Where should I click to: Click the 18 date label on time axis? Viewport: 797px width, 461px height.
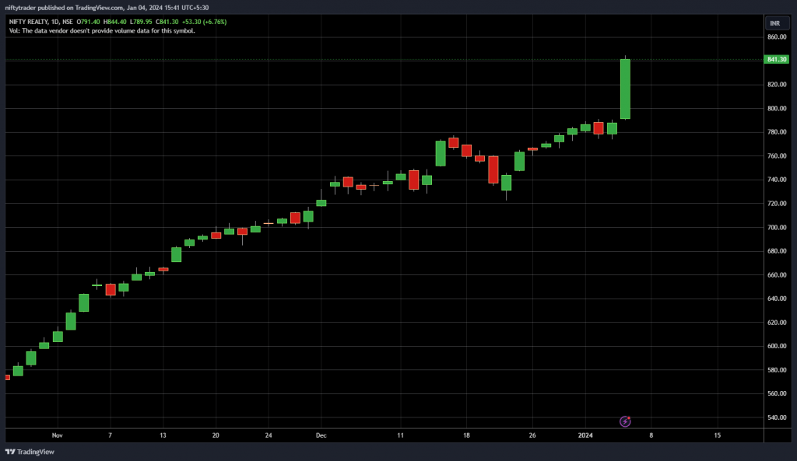tap(466, 435)
